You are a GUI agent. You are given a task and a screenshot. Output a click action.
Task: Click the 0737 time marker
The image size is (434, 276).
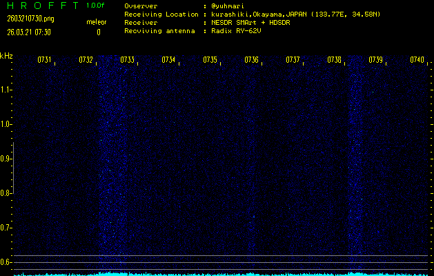pyautogui.click(x=293, y=60)
